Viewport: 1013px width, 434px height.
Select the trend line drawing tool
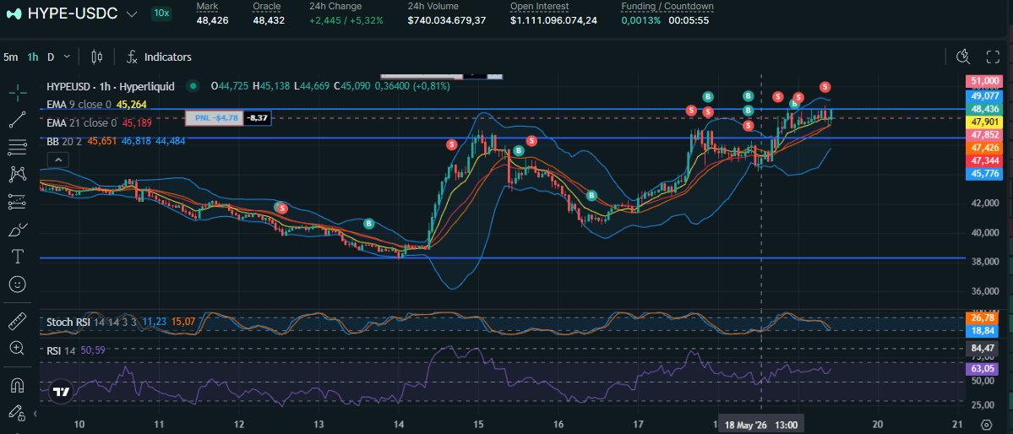point(18,120)
